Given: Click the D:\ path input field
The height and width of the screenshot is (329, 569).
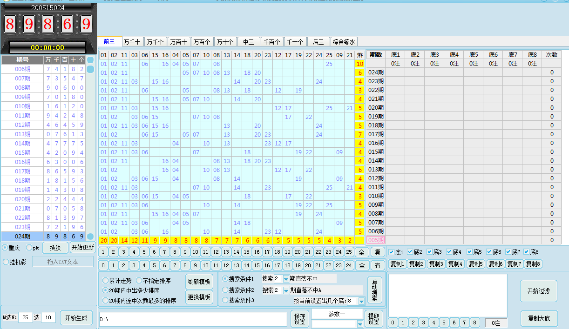Looking at the screenshot, I should click(193, 319).
